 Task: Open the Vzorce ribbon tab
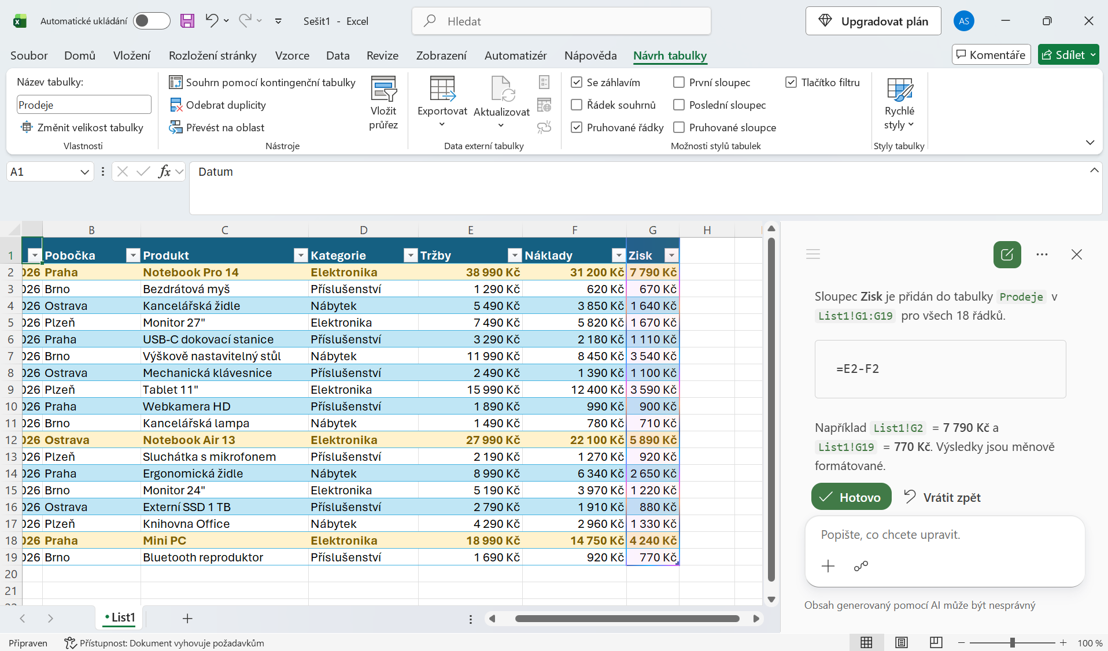(x=292, y=56)
